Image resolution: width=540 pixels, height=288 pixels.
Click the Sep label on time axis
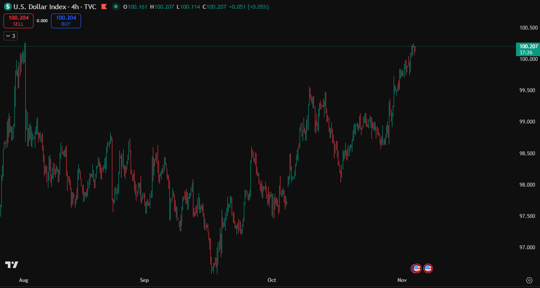[144, 280]
